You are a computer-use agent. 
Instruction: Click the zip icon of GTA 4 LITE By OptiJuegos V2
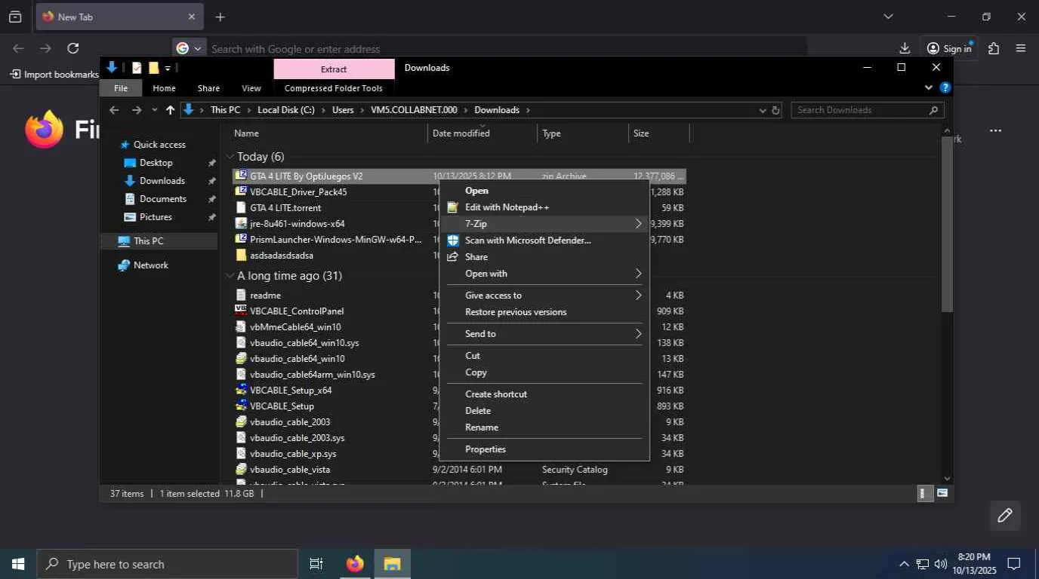tap(241, 176)
